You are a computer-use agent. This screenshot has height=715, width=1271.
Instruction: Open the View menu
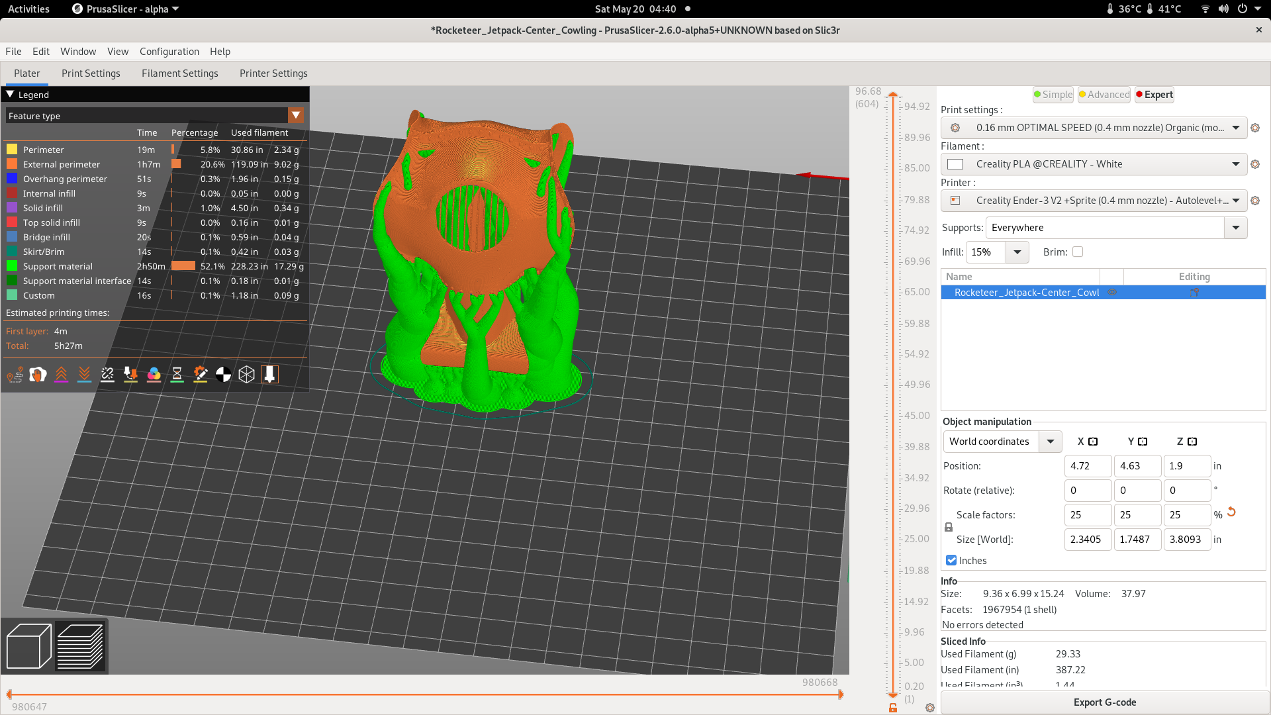coord(118,52)
